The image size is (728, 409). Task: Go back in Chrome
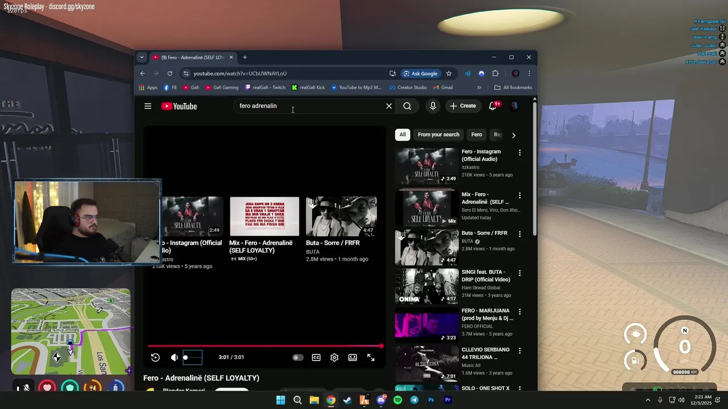[143, 73]
